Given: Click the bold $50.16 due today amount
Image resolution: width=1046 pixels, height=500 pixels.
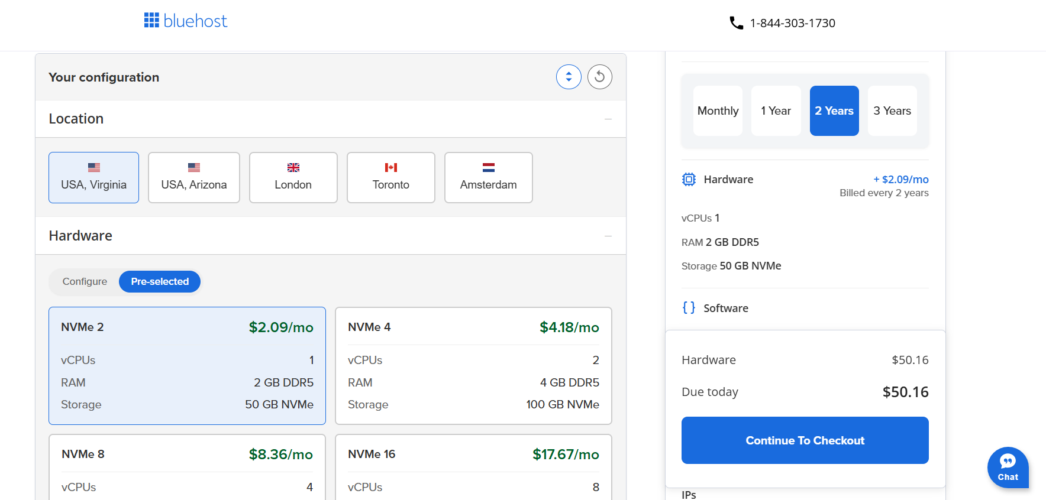Looking at the screenshot, I should pyautogui.click(x=905, y=392).
